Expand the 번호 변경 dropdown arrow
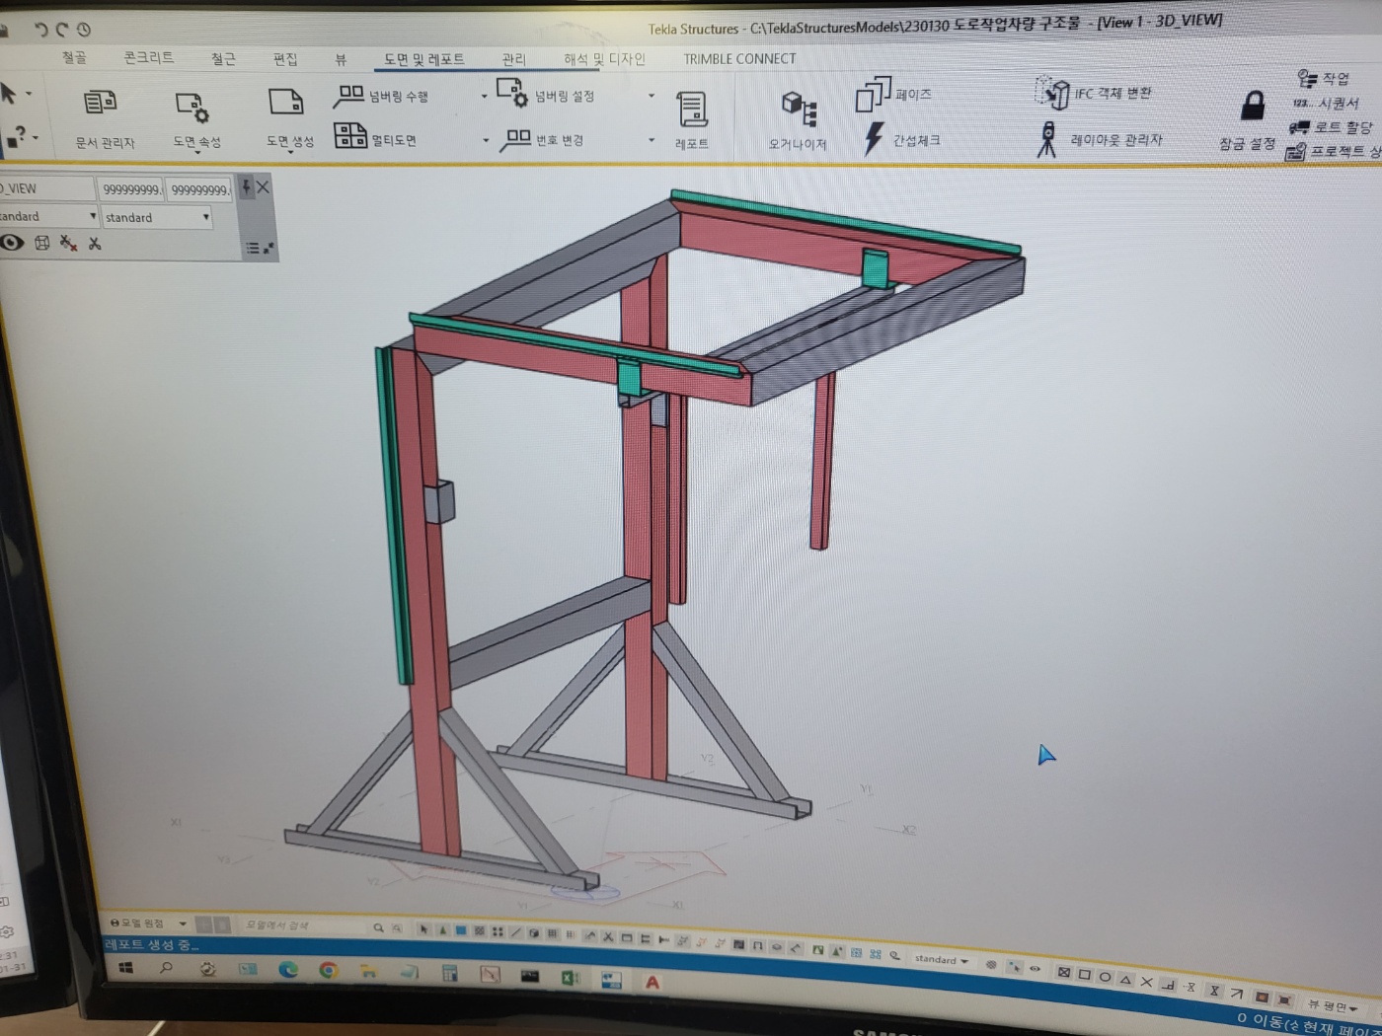1382x1036 pixels. (652, 140)
